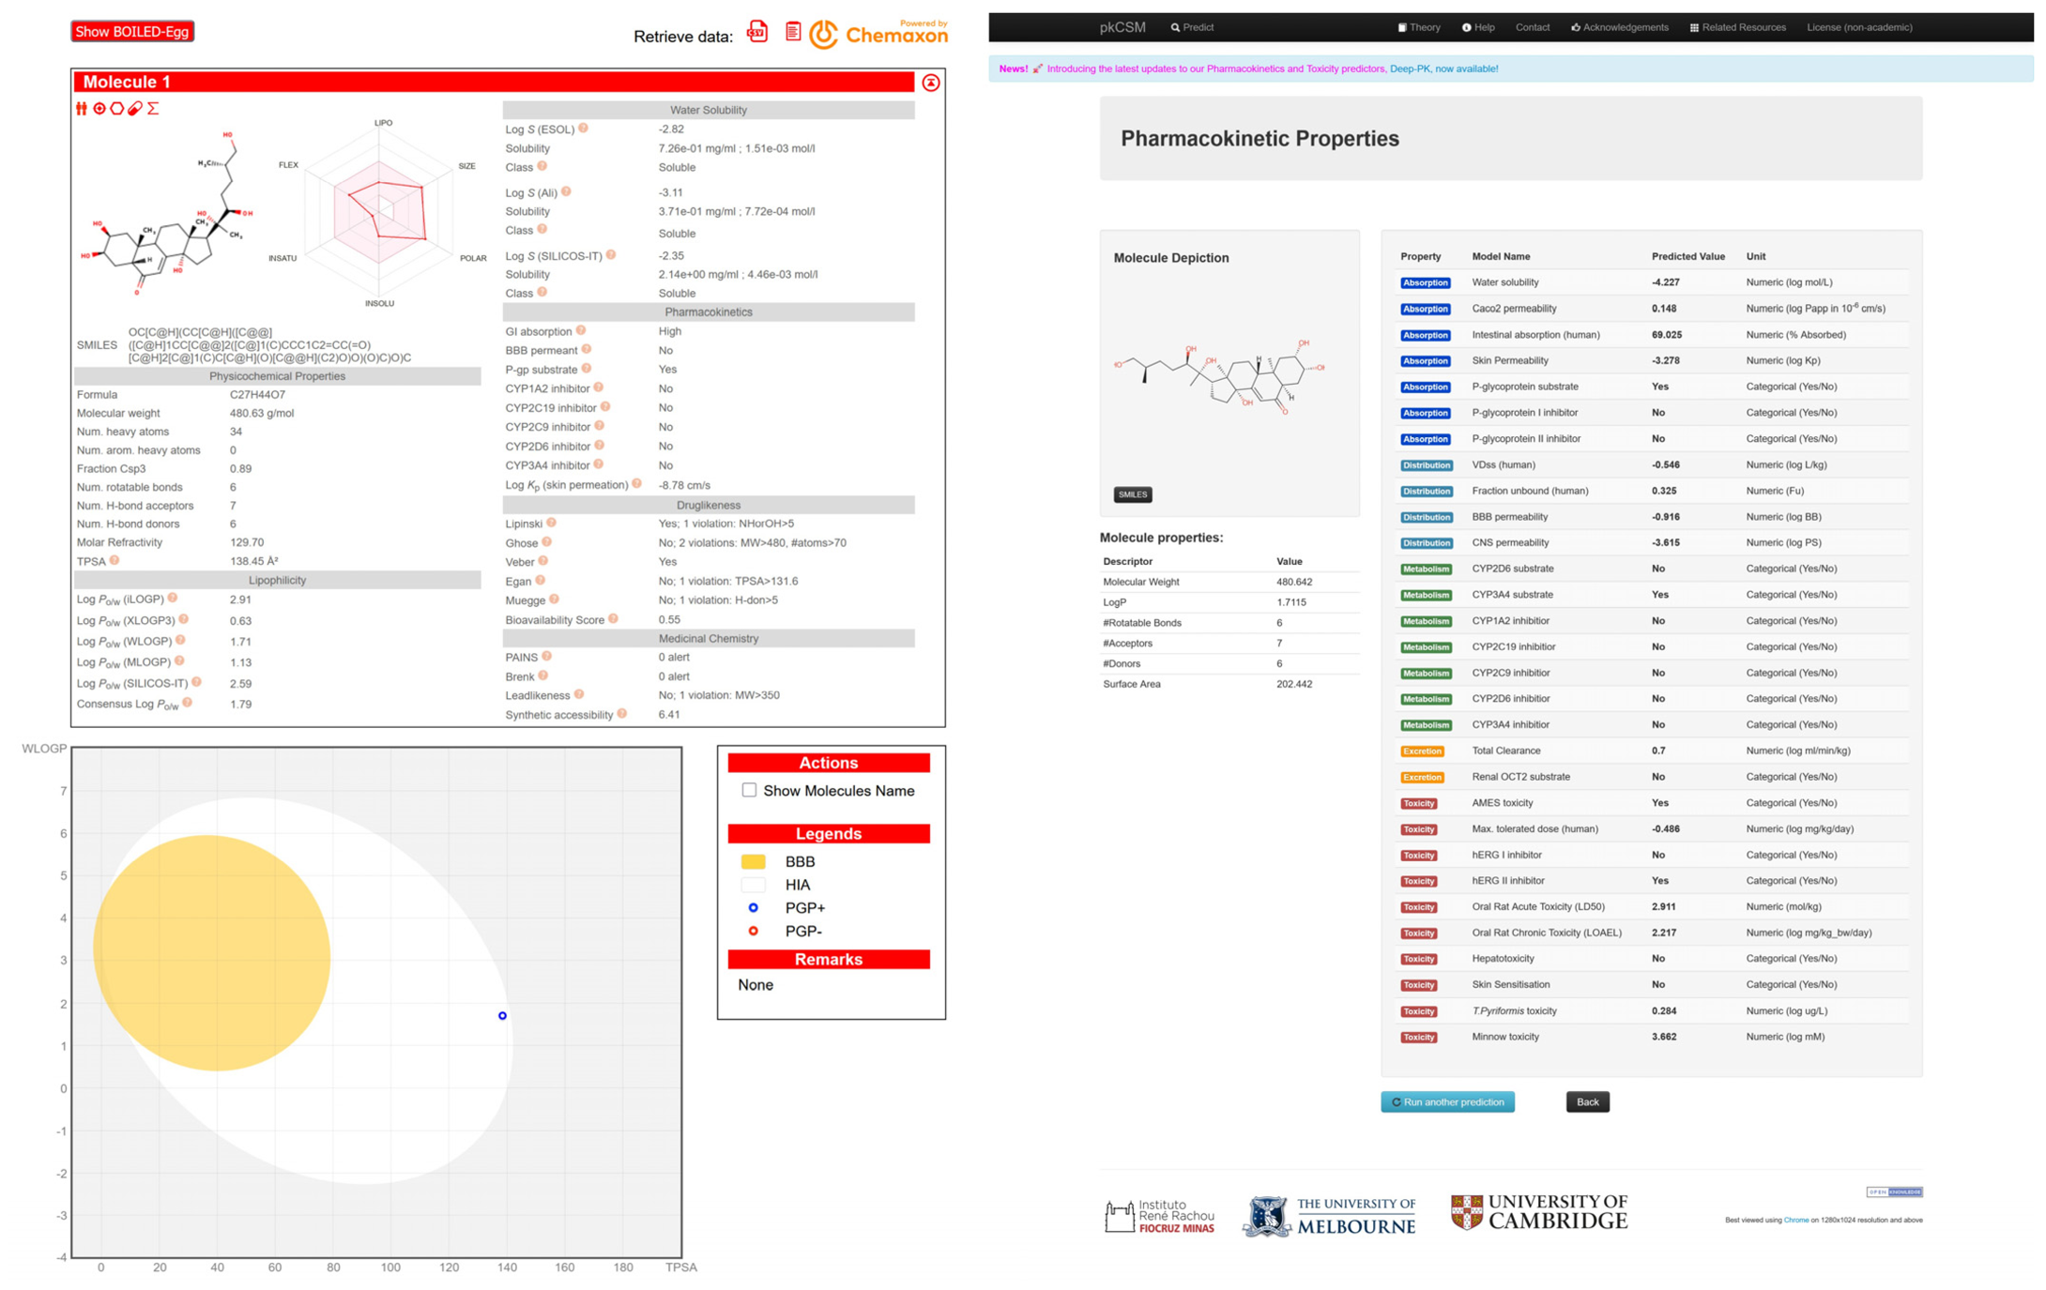Click the yellow BBB legend swatch
This screenshot has height=1290, width=2046.
(753, 861)
